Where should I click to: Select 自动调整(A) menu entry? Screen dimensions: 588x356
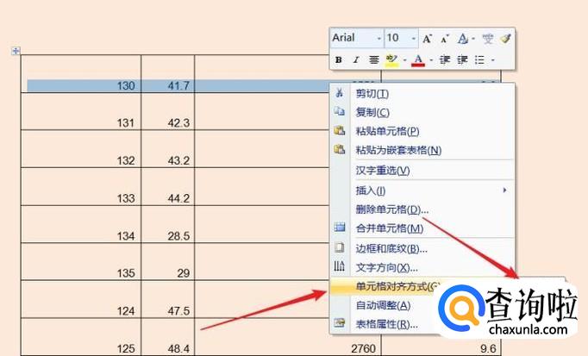[383, 305]
